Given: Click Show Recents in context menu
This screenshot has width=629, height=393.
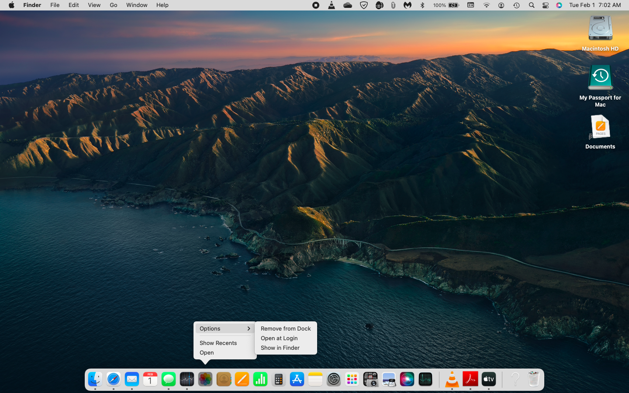Looking at the screenshot, I should (218, 343).
